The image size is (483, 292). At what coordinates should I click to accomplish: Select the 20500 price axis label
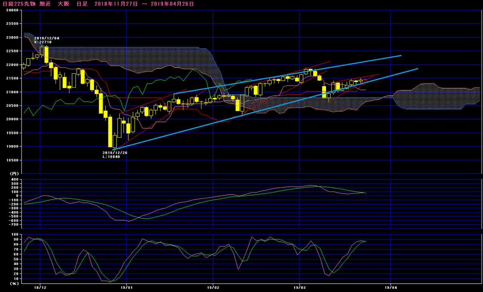pyautogui.click(x=13, y=106)
